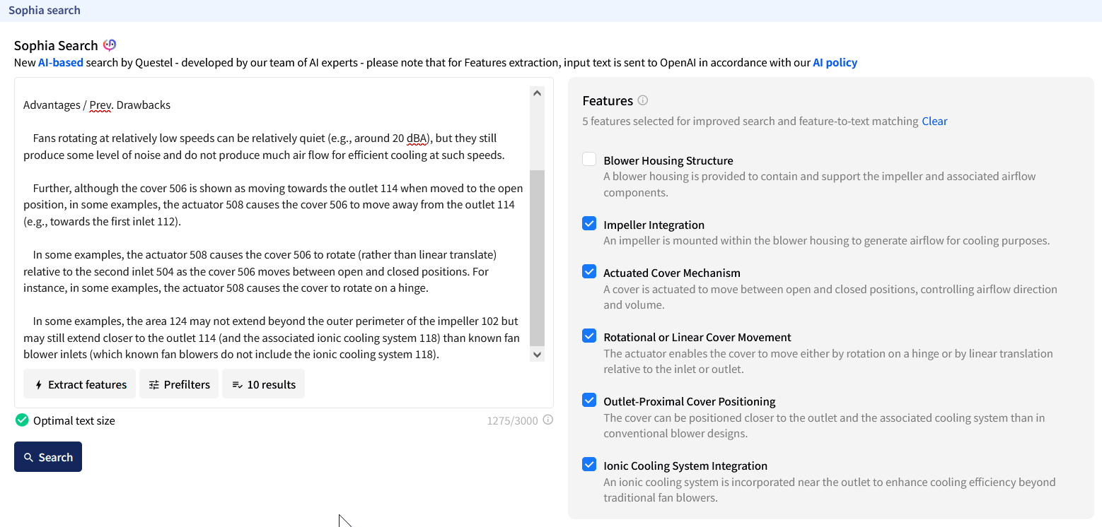Click the text area scrollbar thumb

tap(537, 258)
